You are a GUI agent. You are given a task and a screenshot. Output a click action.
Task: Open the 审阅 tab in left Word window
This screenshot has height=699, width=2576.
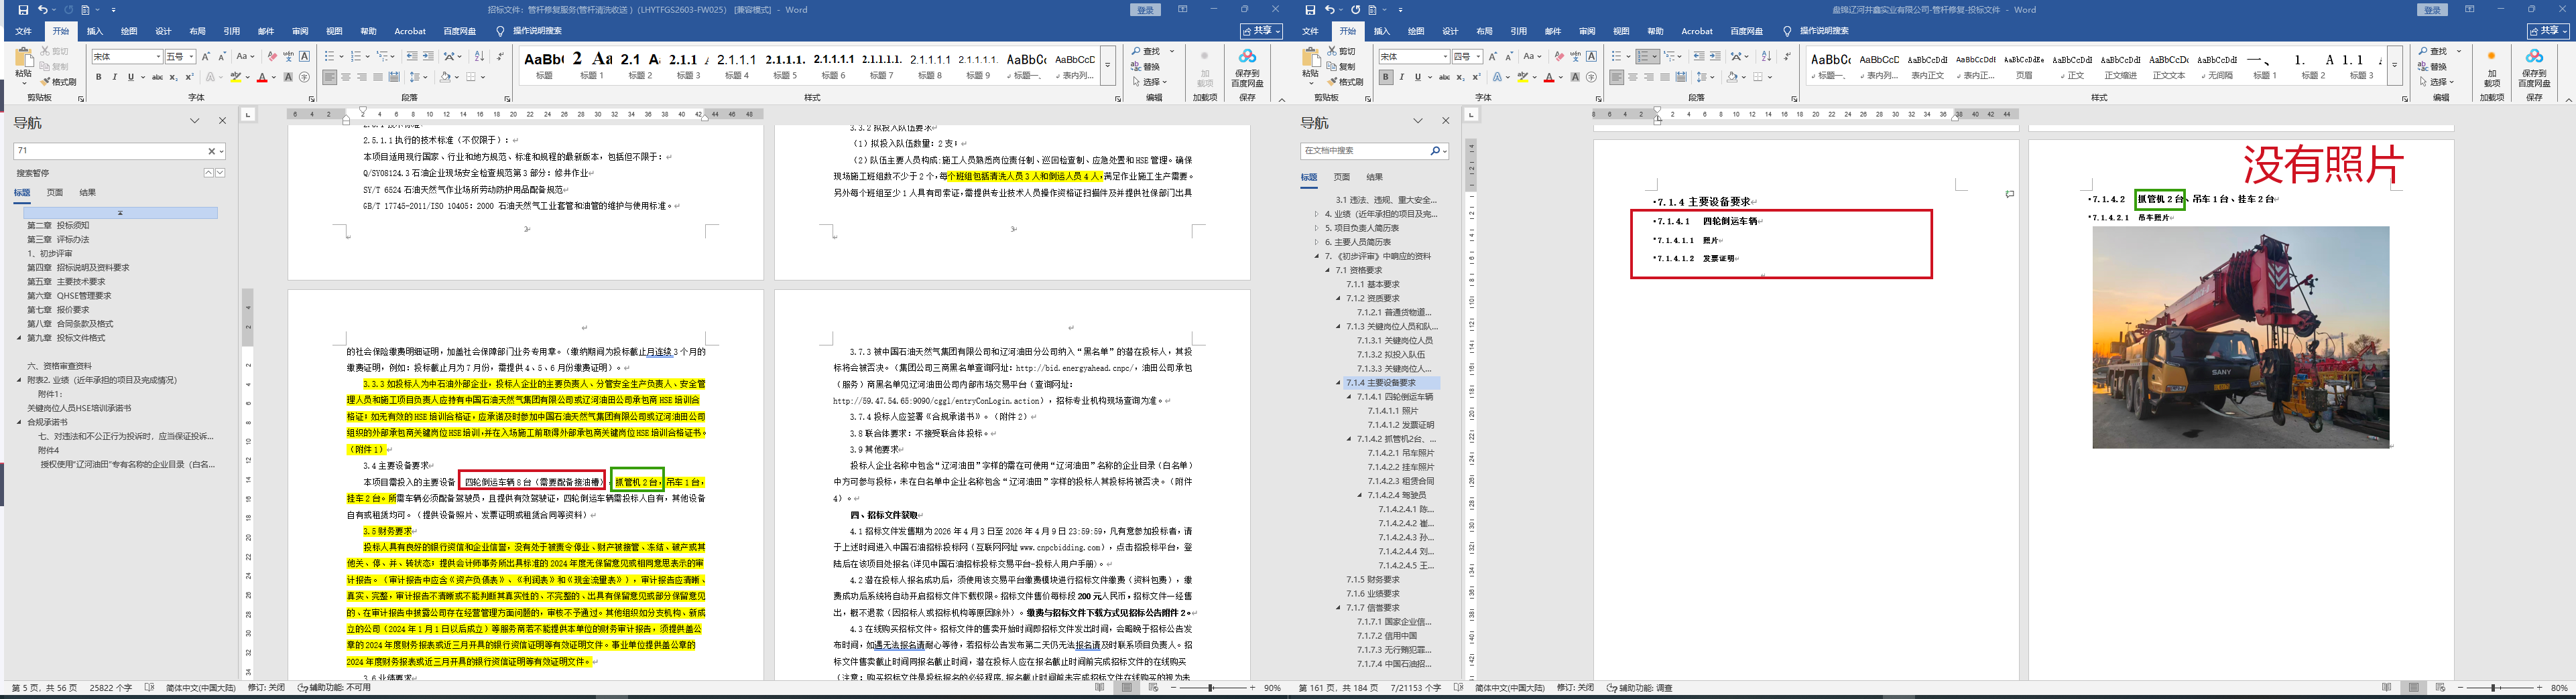(x=300, y=31)
